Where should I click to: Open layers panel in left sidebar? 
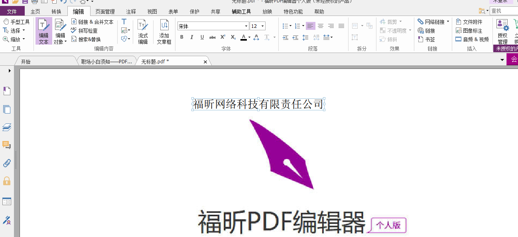pyautogui.click(x=7, y=127)
